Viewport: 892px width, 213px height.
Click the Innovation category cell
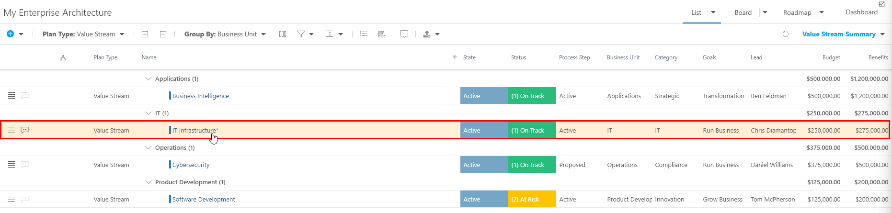click(x=669, y=199)
